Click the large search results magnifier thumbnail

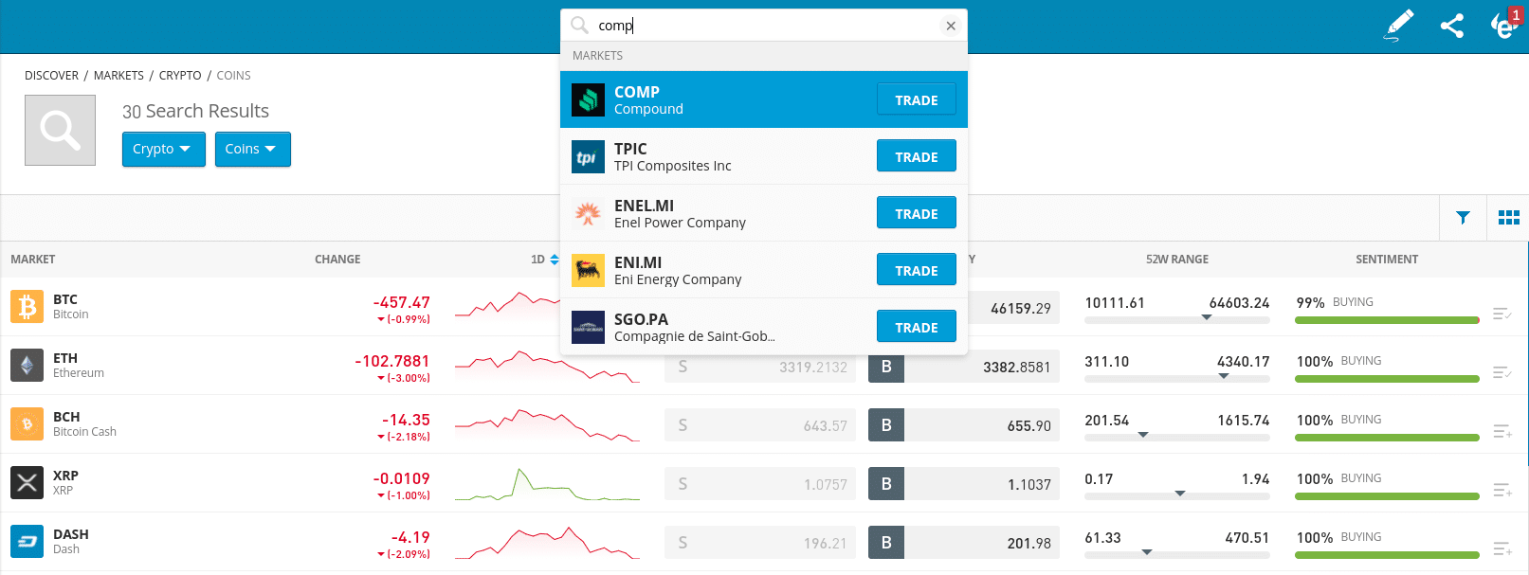pos(60,130)
